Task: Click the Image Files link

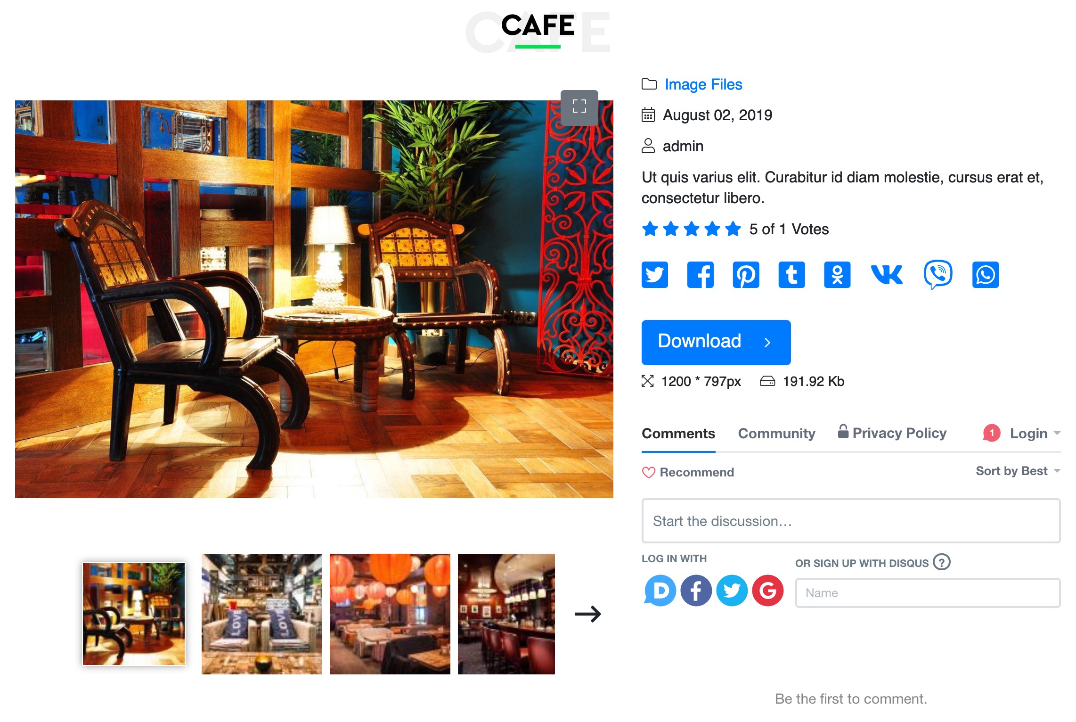Action: (703, 84)
